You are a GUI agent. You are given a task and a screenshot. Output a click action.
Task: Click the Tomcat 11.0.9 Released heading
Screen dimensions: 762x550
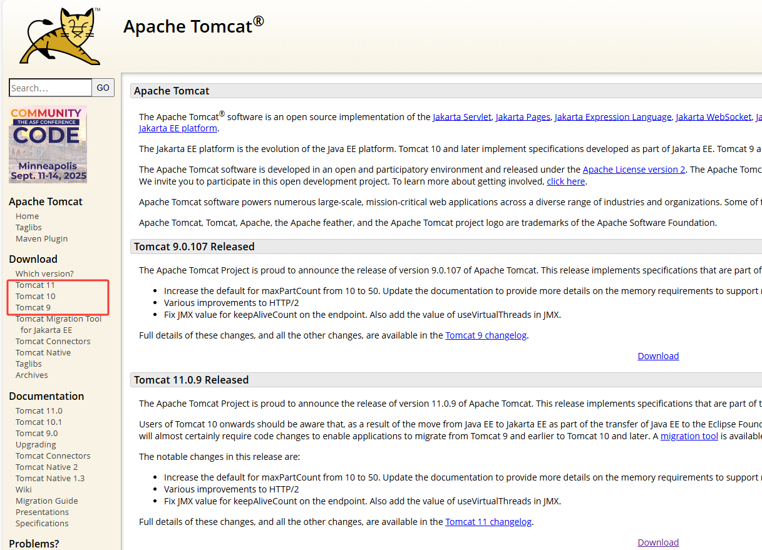click(191, 380)
